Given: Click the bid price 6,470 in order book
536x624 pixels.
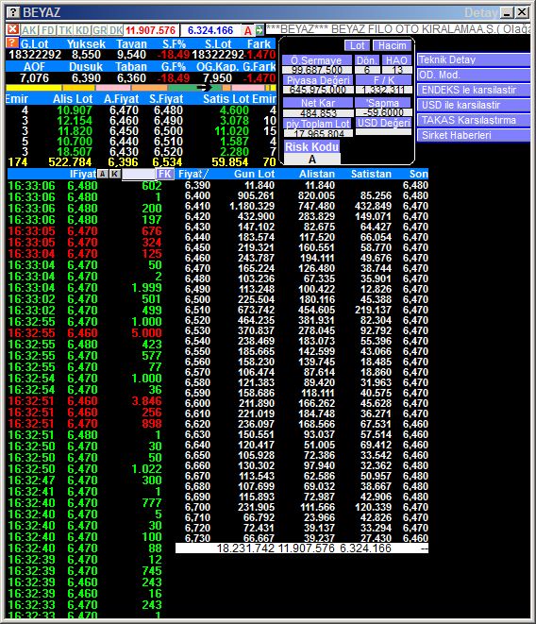Looking at the screenshot, I should (x=125, y=110).
